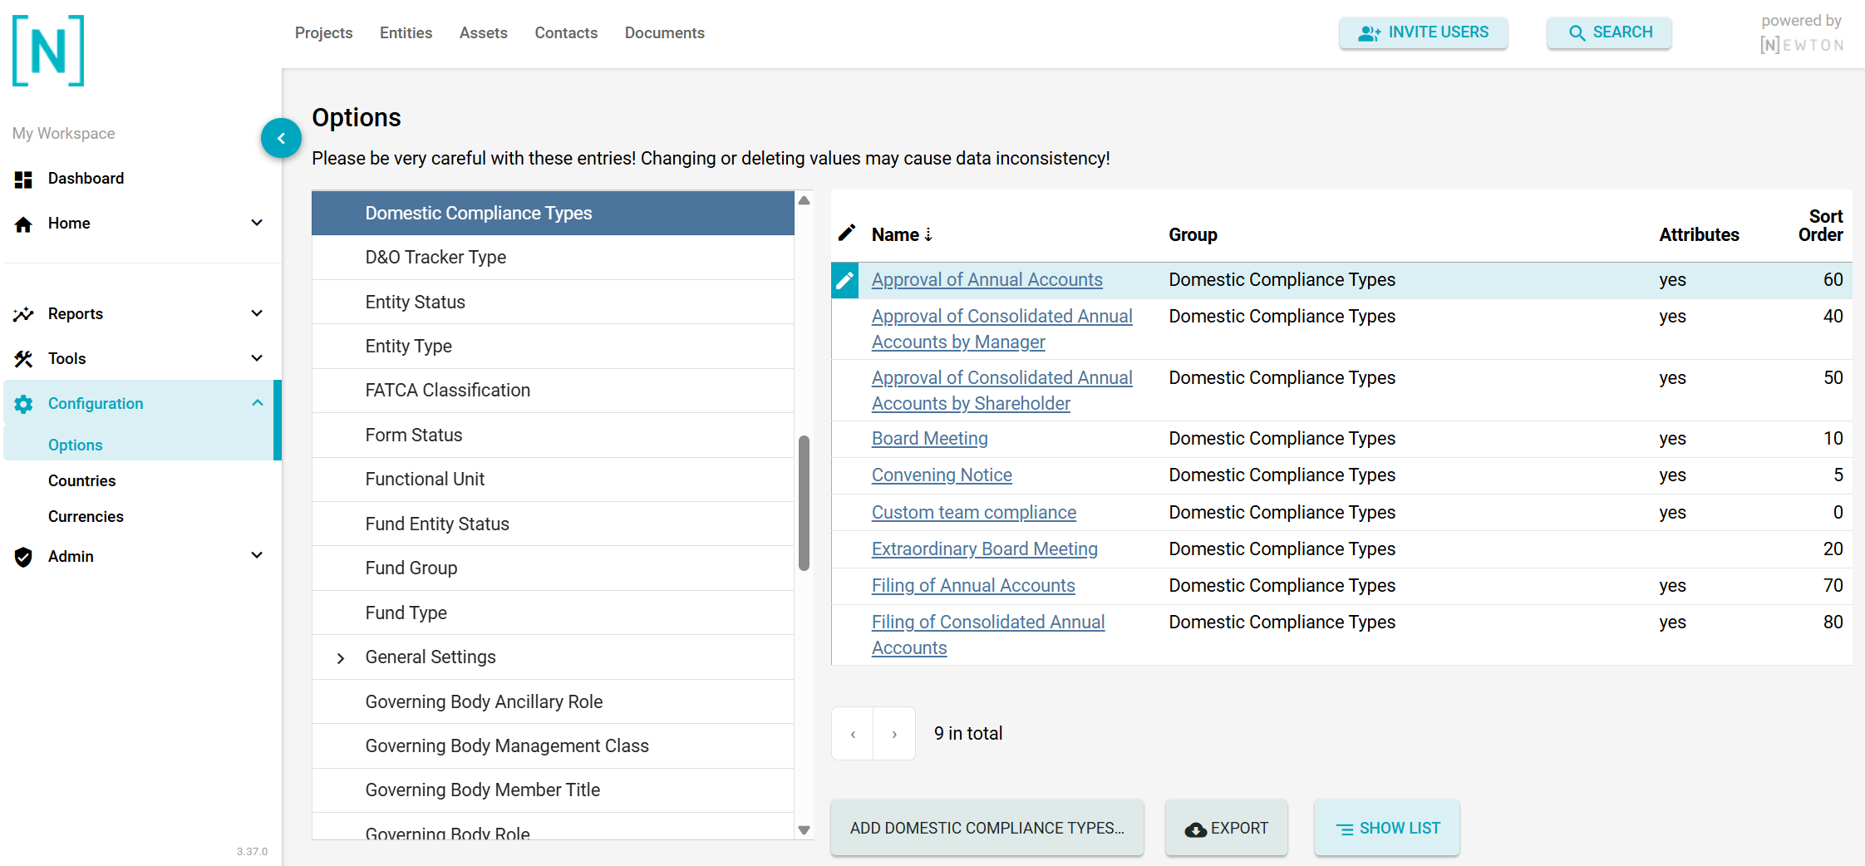This screenshot has width=1865, height=866.
Task: Click the options list scroll-down arrow
Action: (804, 829)
